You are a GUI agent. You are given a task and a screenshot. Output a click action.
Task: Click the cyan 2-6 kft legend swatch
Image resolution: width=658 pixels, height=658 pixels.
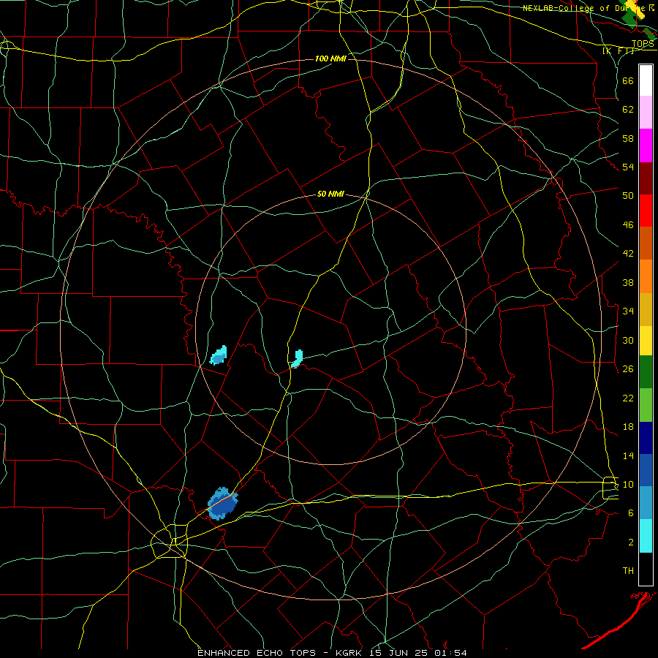tap(646, 536)
